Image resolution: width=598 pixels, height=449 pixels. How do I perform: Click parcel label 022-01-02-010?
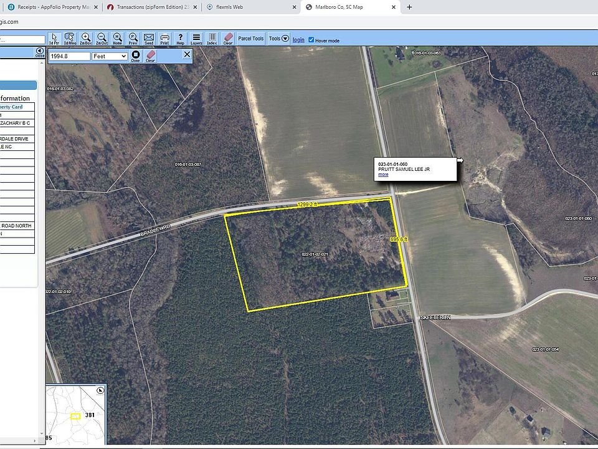[x=59, y=291]
